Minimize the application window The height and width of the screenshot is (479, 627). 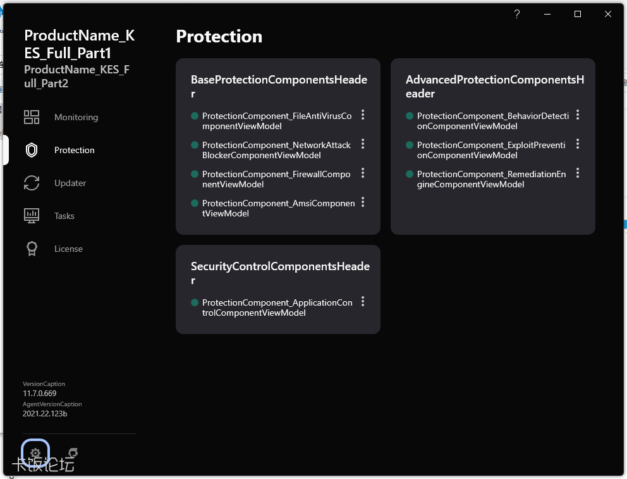click(547, 14)
